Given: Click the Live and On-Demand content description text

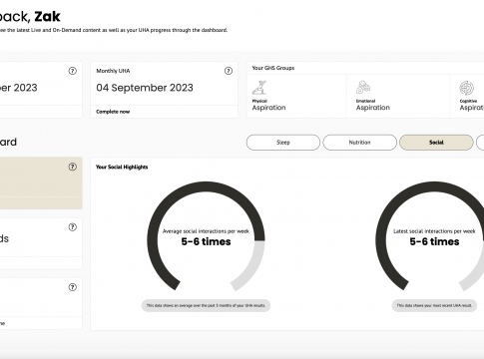Looking at the screenshot, I should (x=114, y=30).
